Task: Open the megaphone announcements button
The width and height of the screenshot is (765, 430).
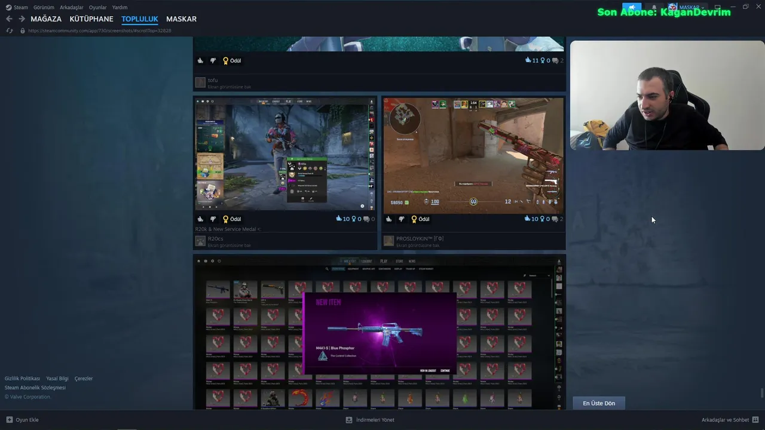Action: [x=632, y=7]
